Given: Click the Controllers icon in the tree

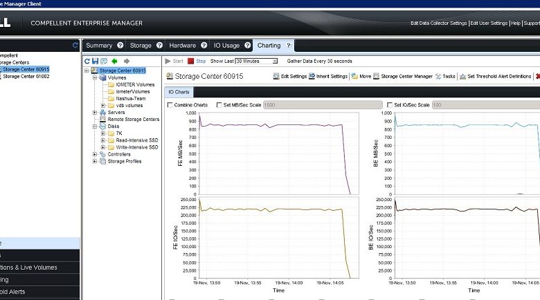Looking at the screenshot, I should click(x=102, y=154).
